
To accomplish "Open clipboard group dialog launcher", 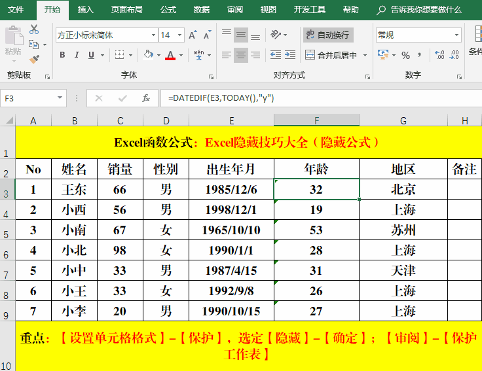I will (x=47, y=77).
